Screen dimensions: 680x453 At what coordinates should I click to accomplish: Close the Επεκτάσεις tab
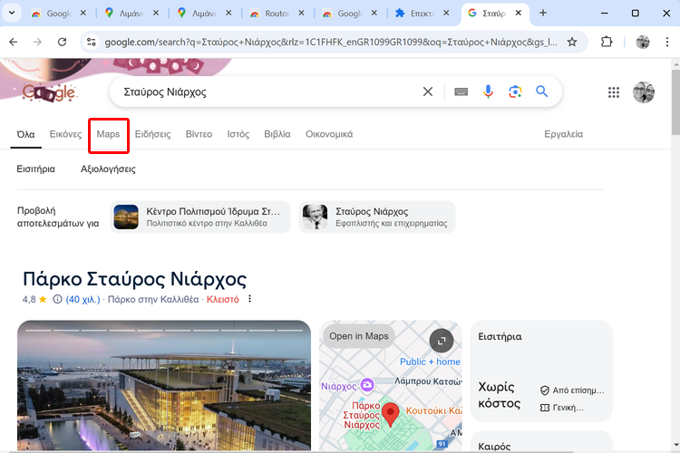click(446, 13)
